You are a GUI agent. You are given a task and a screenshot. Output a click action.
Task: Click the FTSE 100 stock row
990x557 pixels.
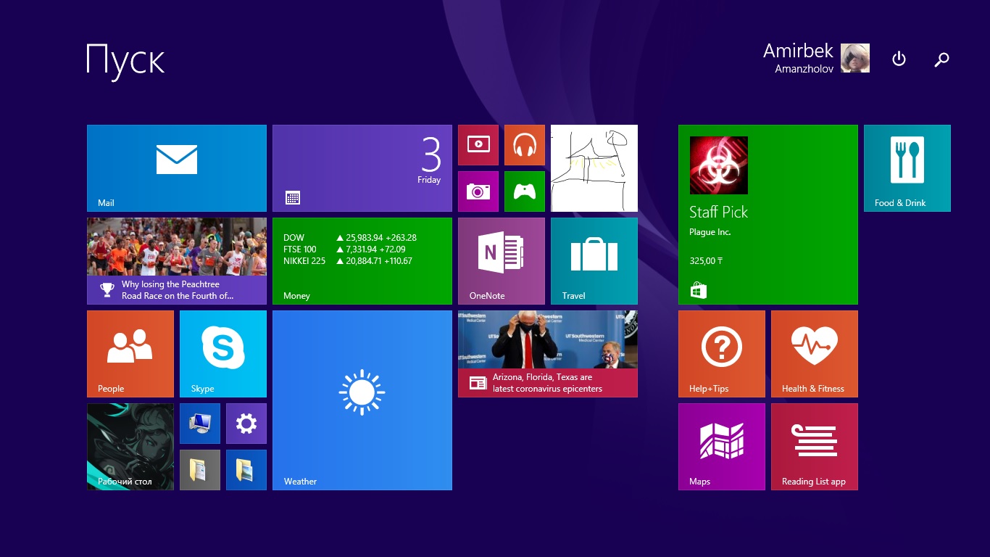pos(344,249)
